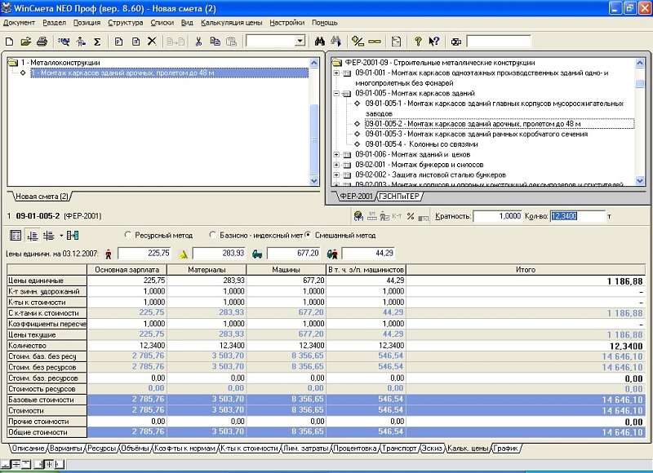
Task: Open the Документ menu
Action: [x=19, y=23]
